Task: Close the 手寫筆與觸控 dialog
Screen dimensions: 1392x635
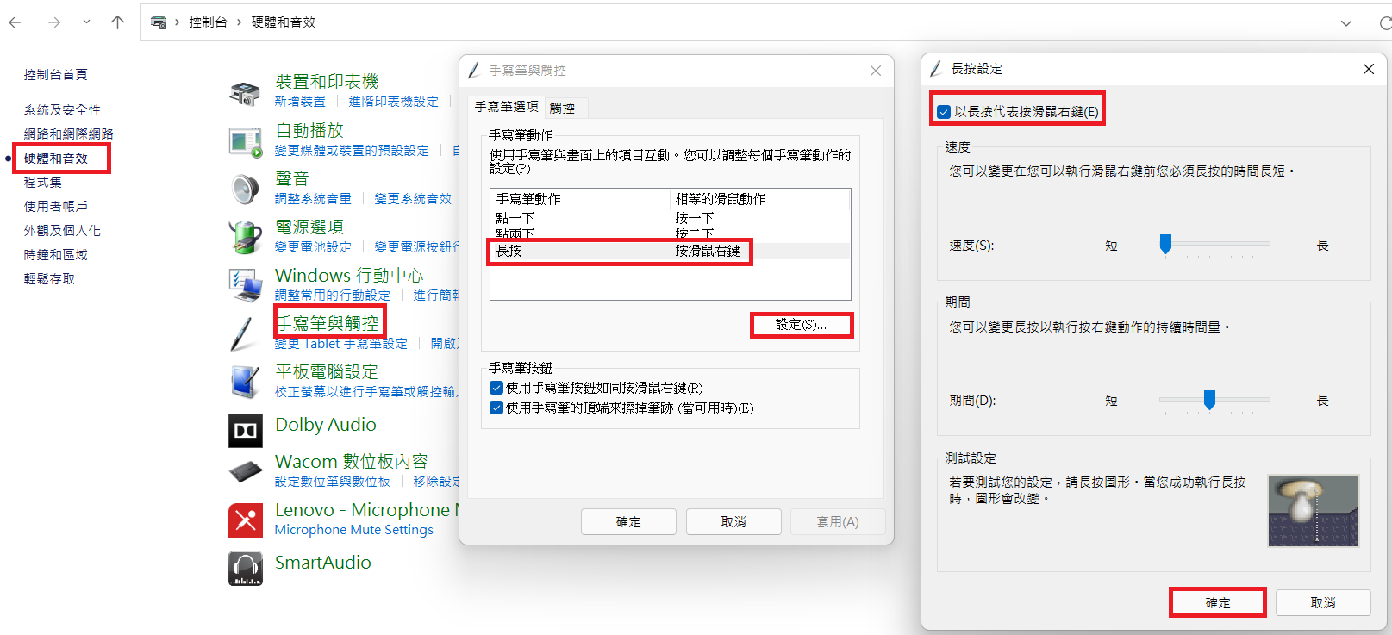Action: tap(876, 71)
